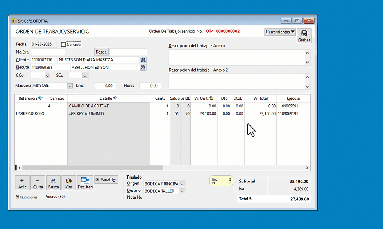Click the Desde button

pos(101,52)
